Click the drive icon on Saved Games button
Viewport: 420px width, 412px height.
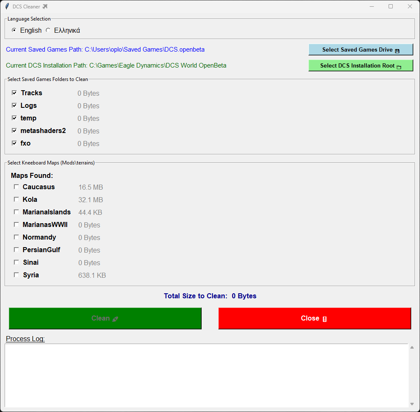397,50
